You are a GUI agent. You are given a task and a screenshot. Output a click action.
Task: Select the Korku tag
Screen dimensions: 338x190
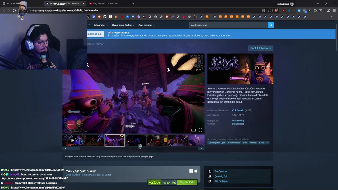pyautogui.click(x=262, y=143)
